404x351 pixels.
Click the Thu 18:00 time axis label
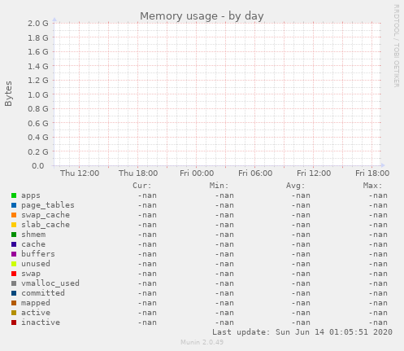coord(138,173)
